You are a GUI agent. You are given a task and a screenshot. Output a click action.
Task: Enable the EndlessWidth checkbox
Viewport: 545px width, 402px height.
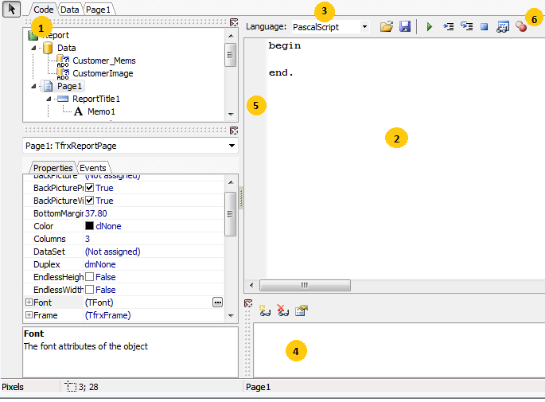[89, 290]
